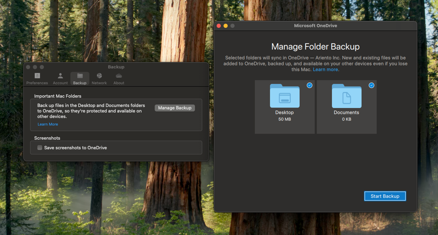Select the About cloud icon
438x235 pixels.
click(118, 76)
